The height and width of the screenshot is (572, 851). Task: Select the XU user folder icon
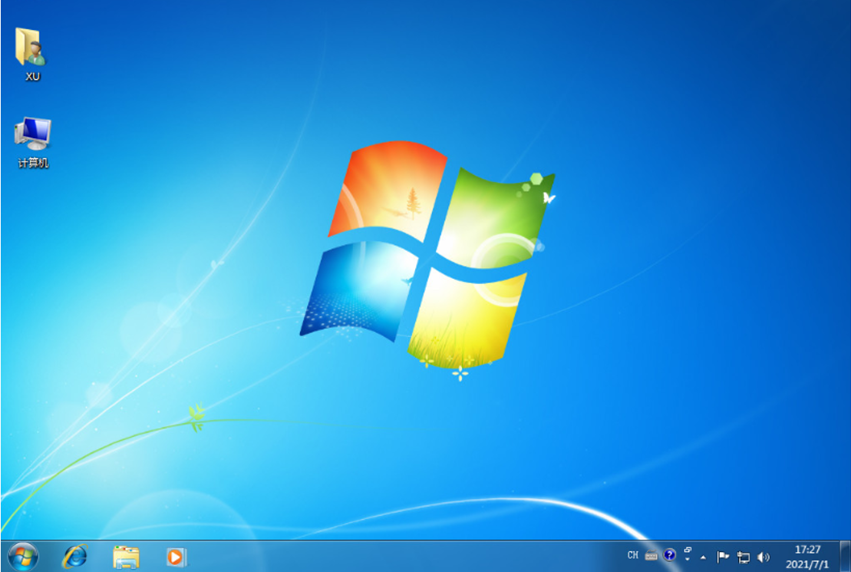[32, 53]
